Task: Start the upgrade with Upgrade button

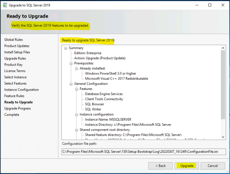Action: [x=187, y=166]
